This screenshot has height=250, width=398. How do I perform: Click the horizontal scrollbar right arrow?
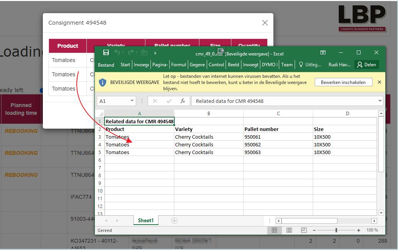(374, 221)
